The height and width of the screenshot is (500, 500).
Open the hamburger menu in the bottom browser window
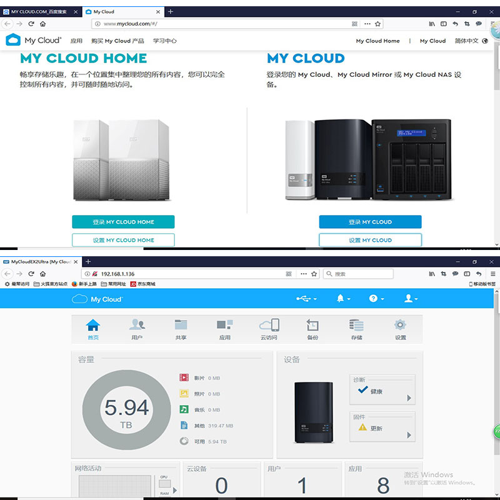[x=492, y=274]
